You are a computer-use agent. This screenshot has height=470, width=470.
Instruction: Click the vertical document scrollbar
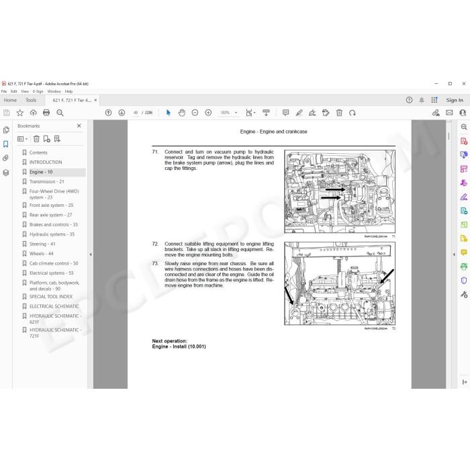[x=449, y=136]
